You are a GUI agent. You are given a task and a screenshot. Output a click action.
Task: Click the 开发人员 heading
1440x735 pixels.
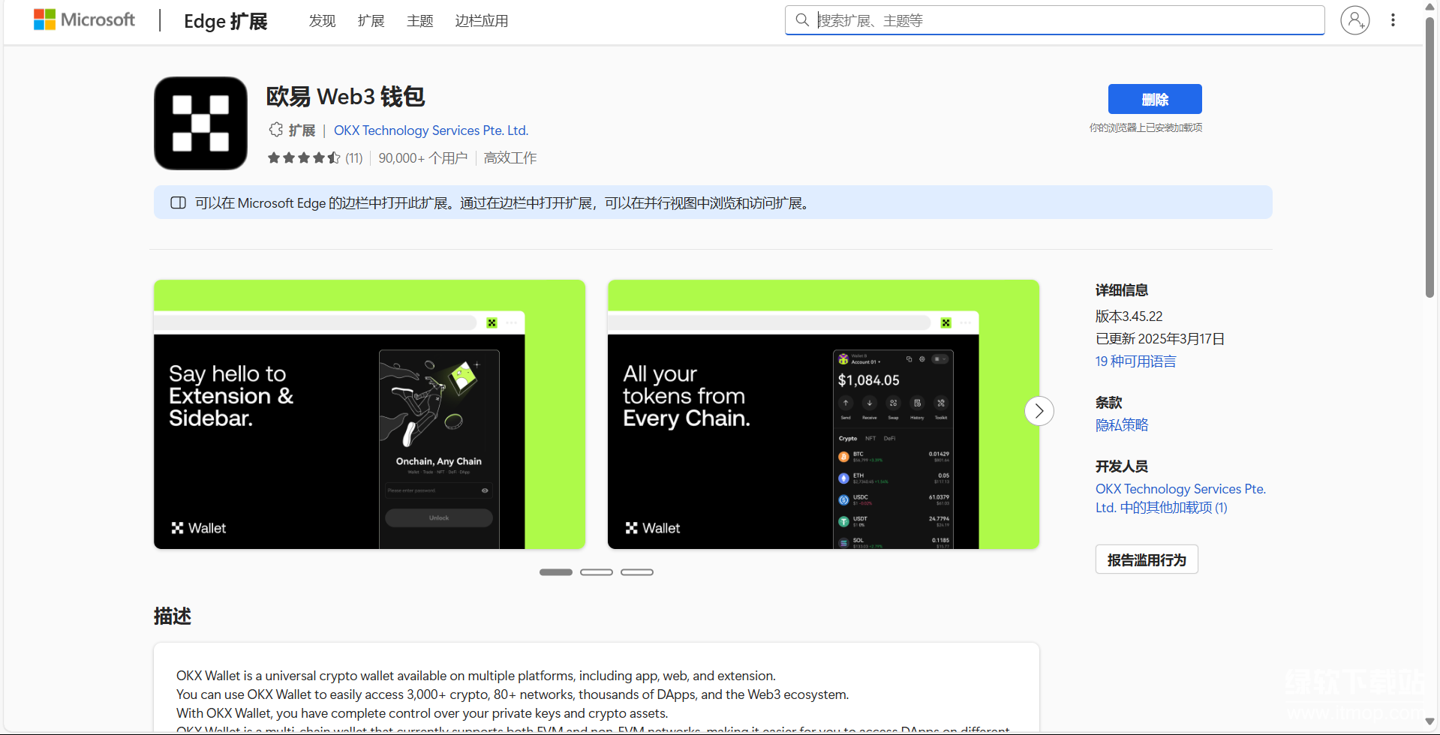click(1122, 466)
